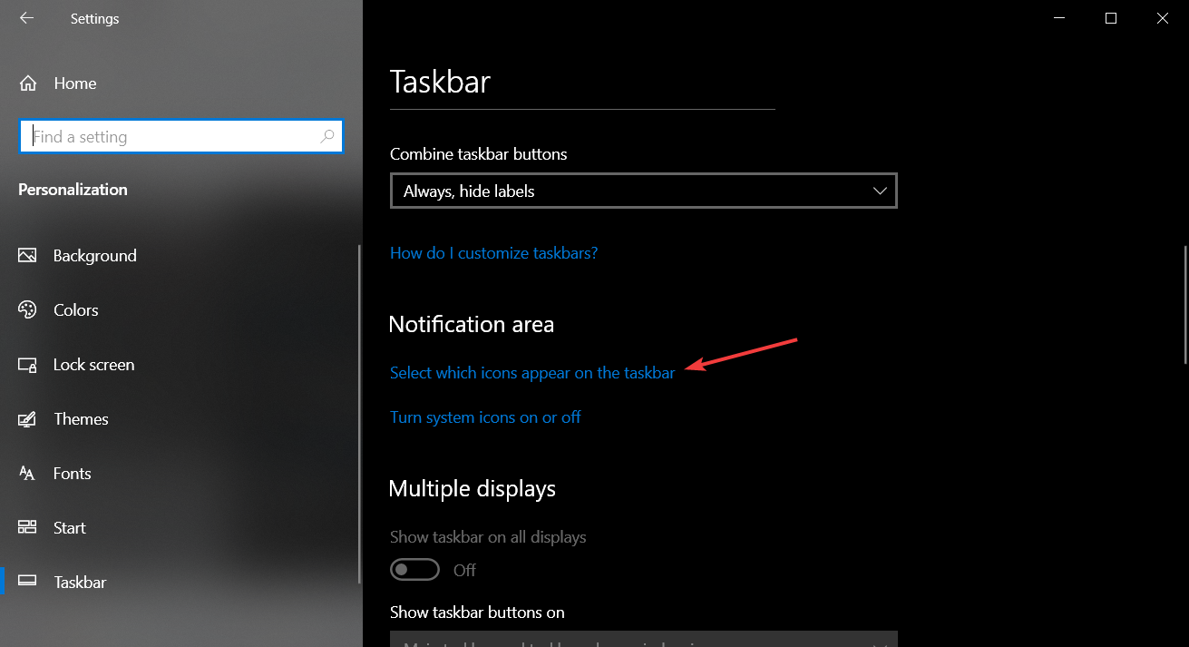The height and width of the screenshot is (647, 1189).
Task: Open Turn system icons on or off
Action: click(485, 417)
